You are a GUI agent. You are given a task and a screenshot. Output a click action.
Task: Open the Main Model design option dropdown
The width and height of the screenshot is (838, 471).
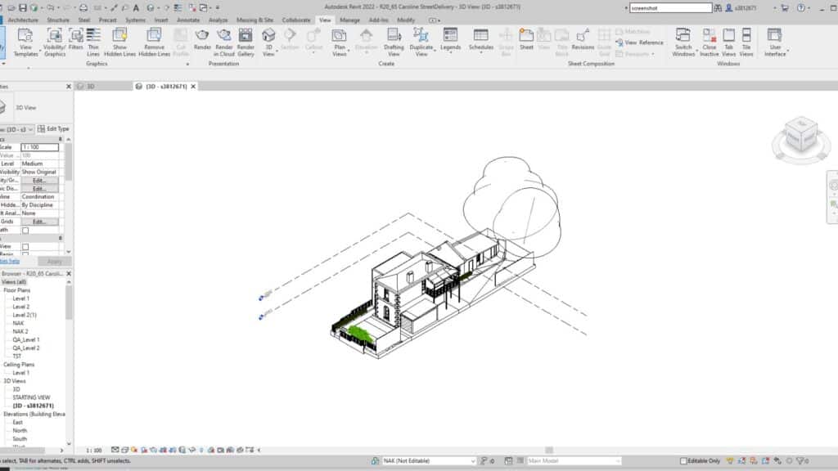[574, 461]
